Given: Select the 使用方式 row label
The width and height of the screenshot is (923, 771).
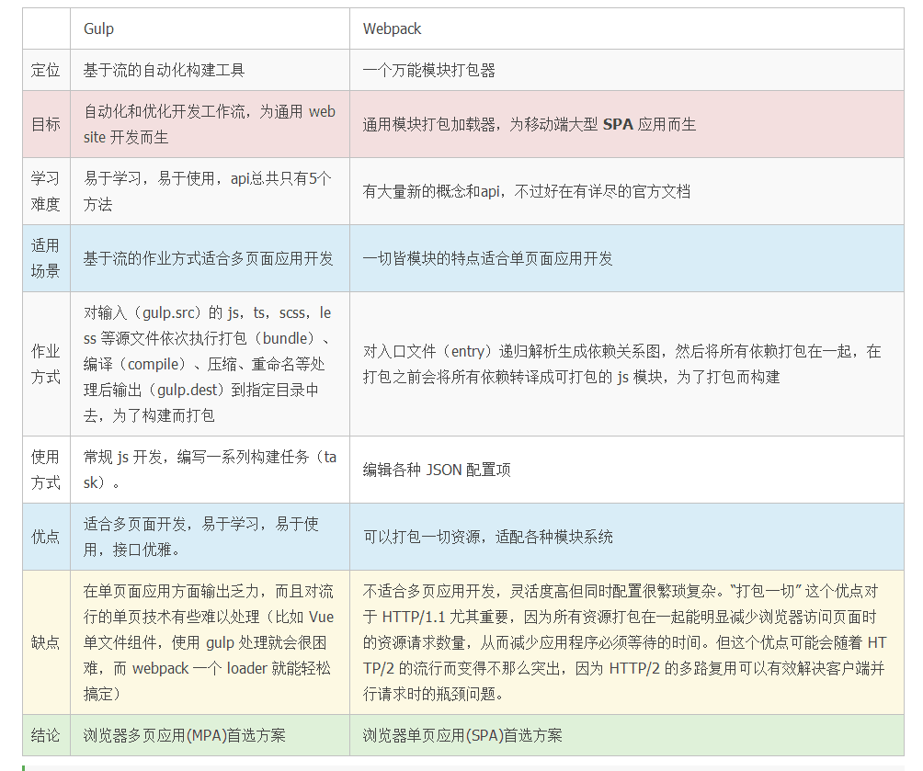Looking at the screenshot, I should pos(46,470).
